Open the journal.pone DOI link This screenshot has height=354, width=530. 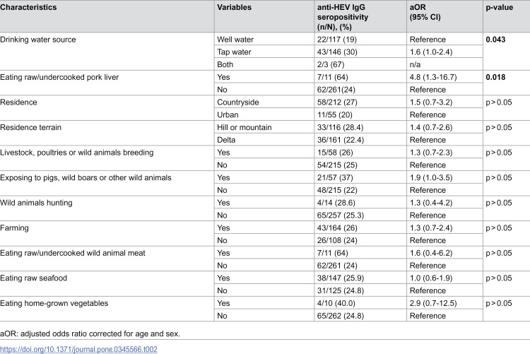point(78,349)
